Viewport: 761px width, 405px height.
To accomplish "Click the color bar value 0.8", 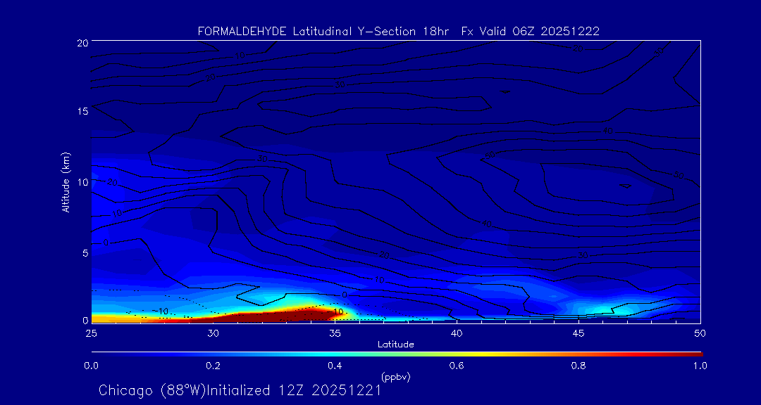I will tap(579, 366).
